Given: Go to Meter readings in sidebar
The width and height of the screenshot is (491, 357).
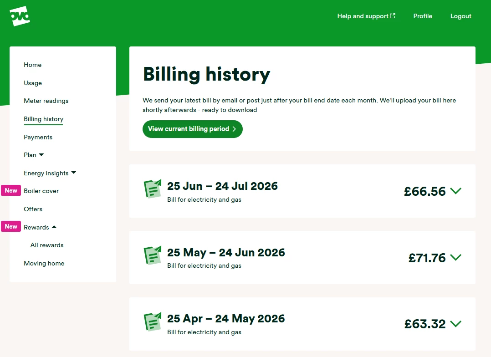Looking at the screenshot, I should [x=46, y=101].
